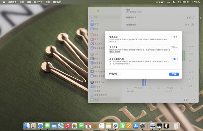203x131 pixels.
Task: Open FaceTime from the Dock
Action: tap(81, 126)
